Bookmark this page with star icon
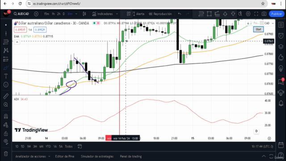Screen dimensions: 286x161 point(263,4)
